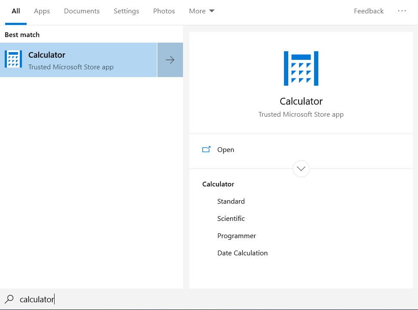Open the More filter dropdown

pos(201,11)
